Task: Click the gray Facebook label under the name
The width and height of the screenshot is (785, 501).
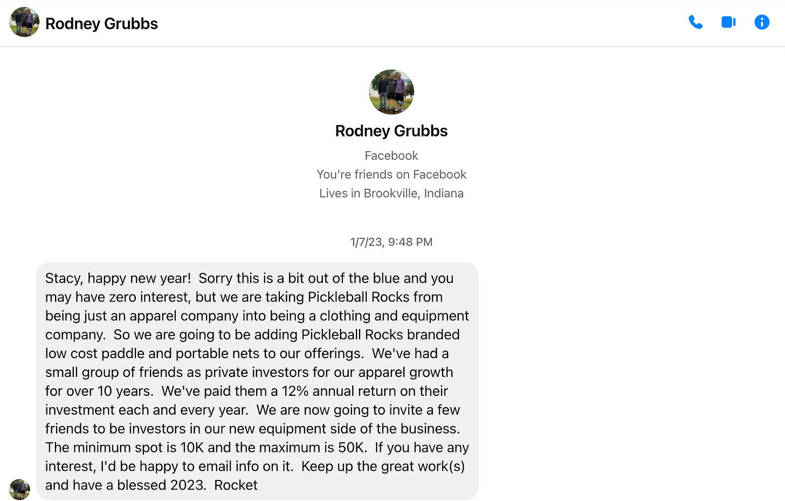Action: [x=391, y=156]
